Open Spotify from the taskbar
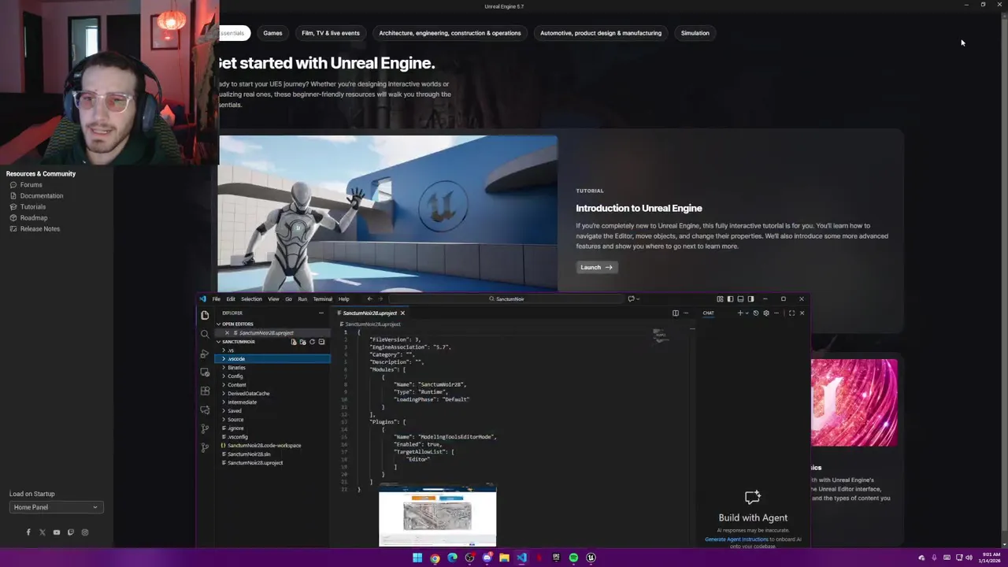The width and height of the screenshot is (1008, 567). pyautogui.click(x=573, y=558)
